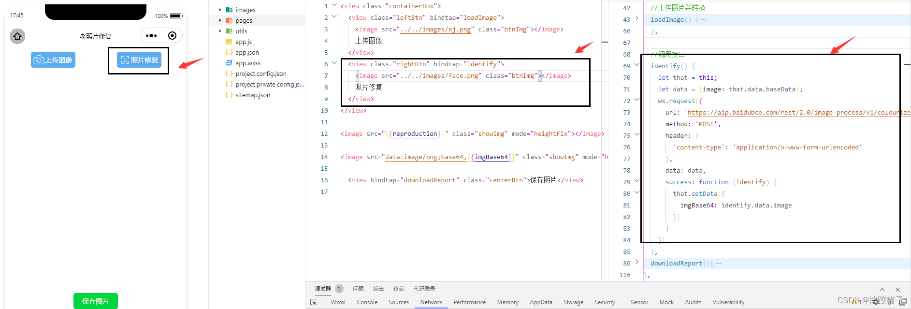Click the Baidu API URL link in the code
The height and width of the screenshot is (309, 911).
[797, 113]
